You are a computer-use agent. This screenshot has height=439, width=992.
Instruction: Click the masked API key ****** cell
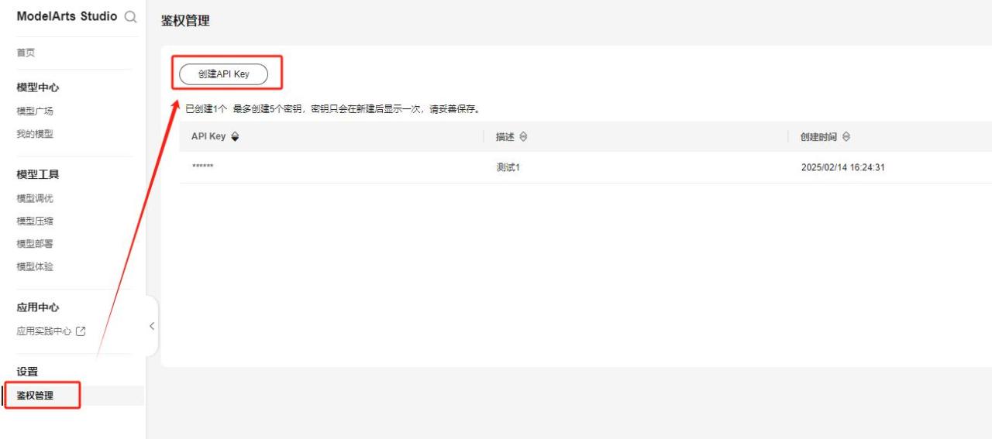(x=202, y=167)
